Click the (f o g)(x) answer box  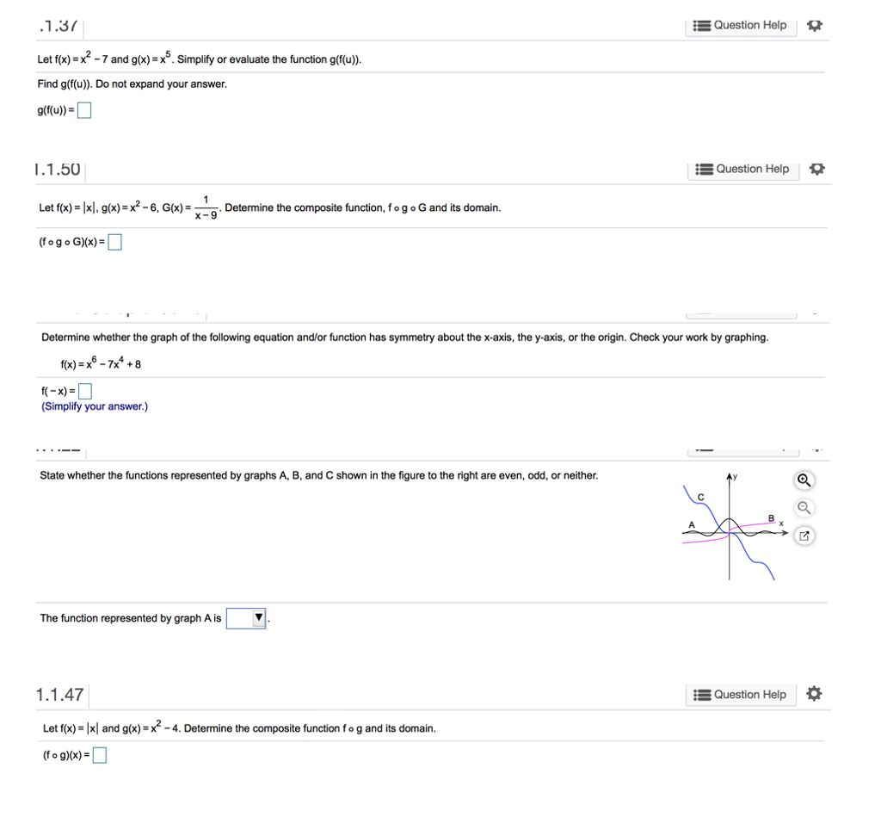click(x=99, y=754)
